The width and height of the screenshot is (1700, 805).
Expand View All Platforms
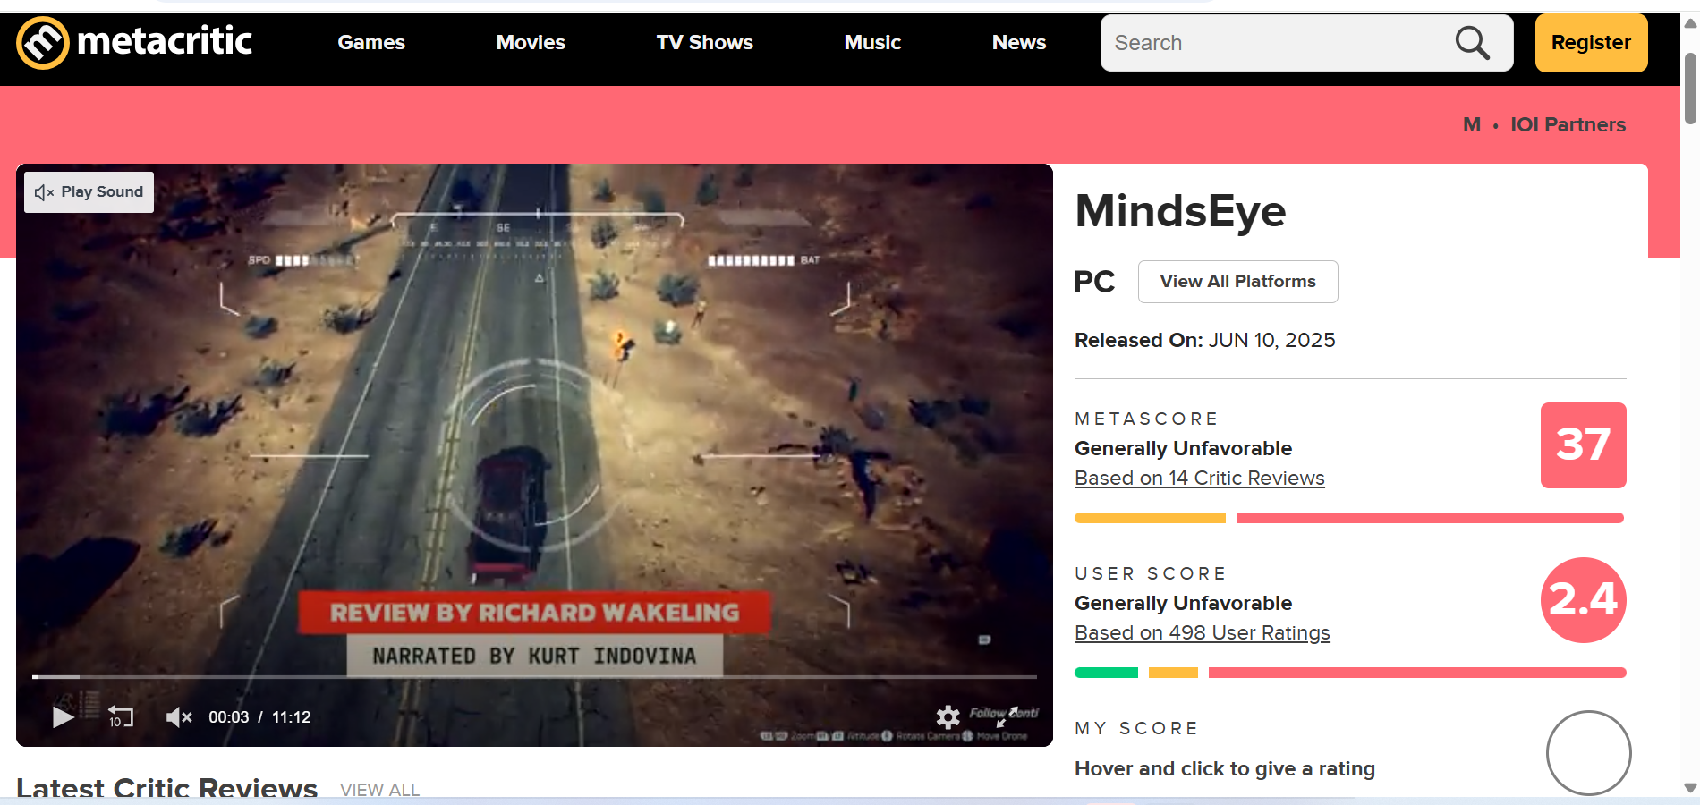pos(1237,282)
